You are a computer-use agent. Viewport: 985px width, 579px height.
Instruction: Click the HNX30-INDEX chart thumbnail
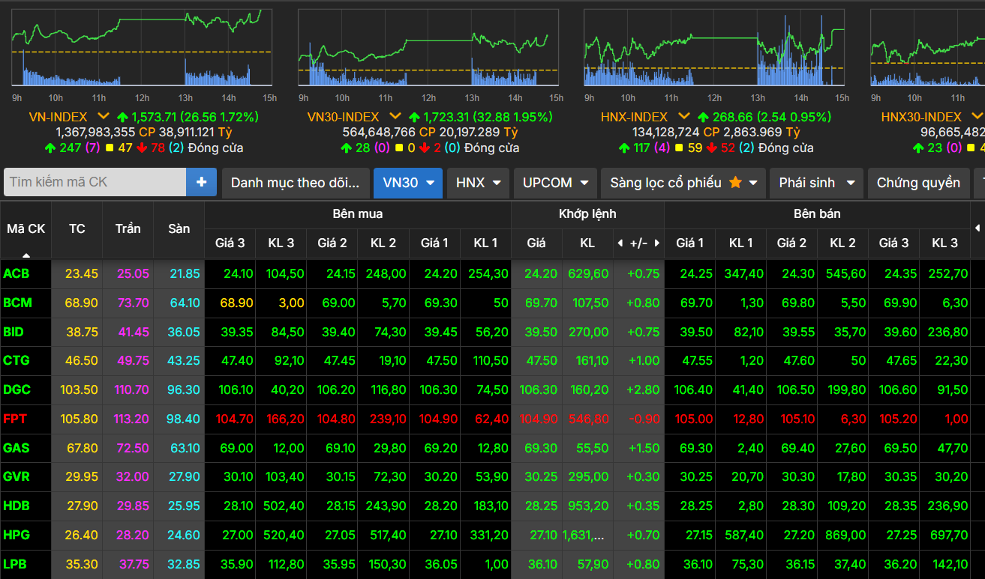tap(927, 49)
